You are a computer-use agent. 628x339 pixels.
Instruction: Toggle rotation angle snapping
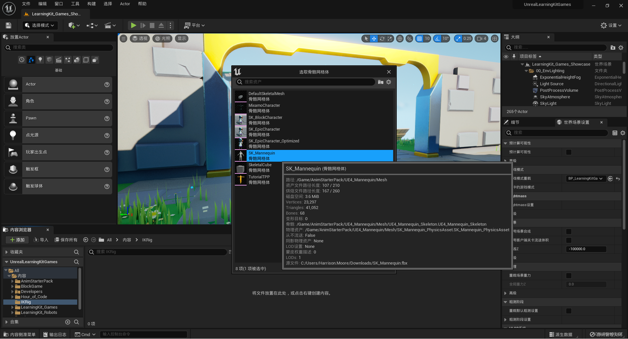pyautogui.click(x=437, y=39)
